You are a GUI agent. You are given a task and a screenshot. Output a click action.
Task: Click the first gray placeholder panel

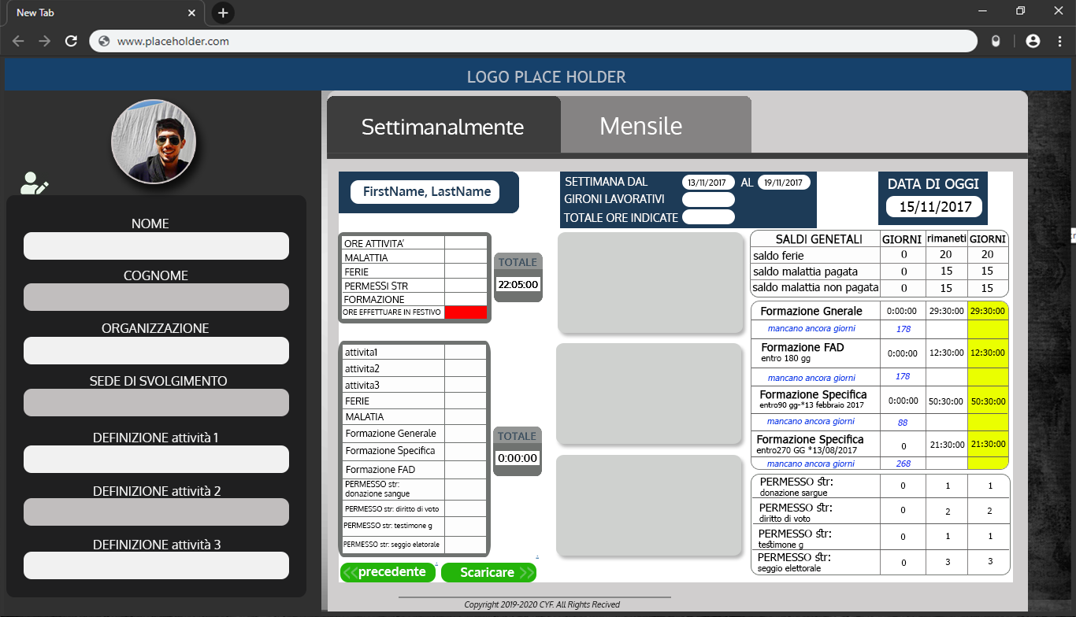[x=650, y=282]
